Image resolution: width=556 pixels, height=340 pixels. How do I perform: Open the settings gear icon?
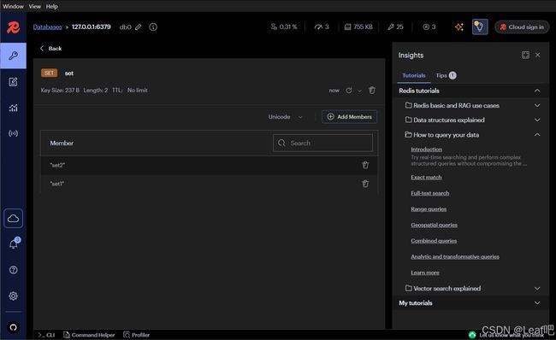13,296
